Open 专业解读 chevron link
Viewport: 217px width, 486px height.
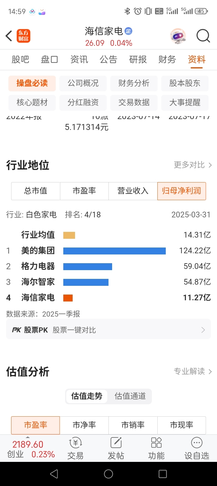click(x=193, y=371)
